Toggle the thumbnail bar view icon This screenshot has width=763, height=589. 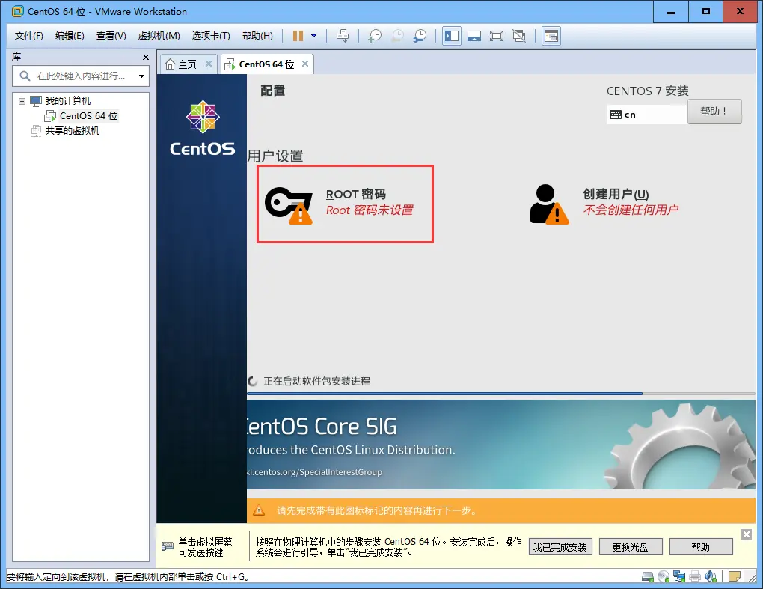click(x=474, y=36)
